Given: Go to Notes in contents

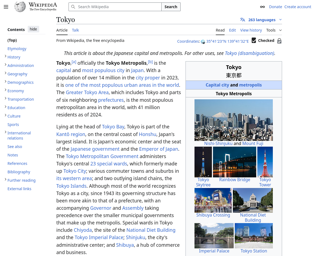Looking at the screenshot, I should 13,155.
